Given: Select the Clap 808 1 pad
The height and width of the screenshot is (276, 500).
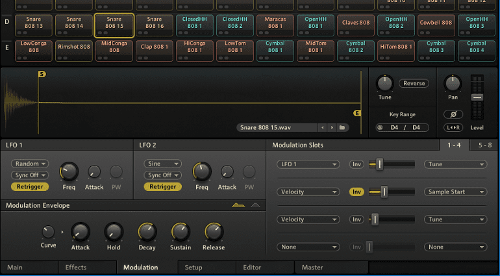Looking at the screenshot, I should (x=155, y=51).
